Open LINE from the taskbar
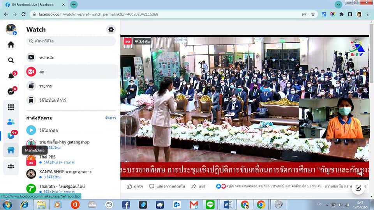 click(x=210, y=205)
